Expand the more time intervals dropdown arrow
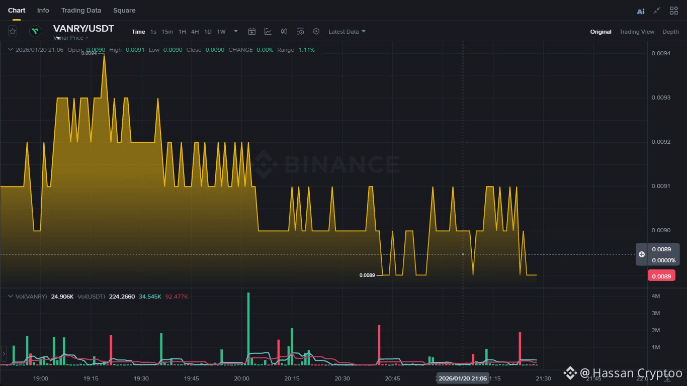Image resolution: width=687 pixels, height=386 pixels. (236, 31)
